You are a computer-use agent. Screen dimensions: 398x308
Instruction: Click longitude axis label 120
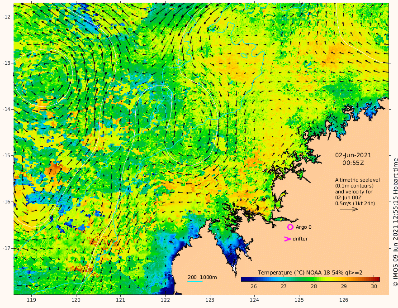[x=76, y=300]
